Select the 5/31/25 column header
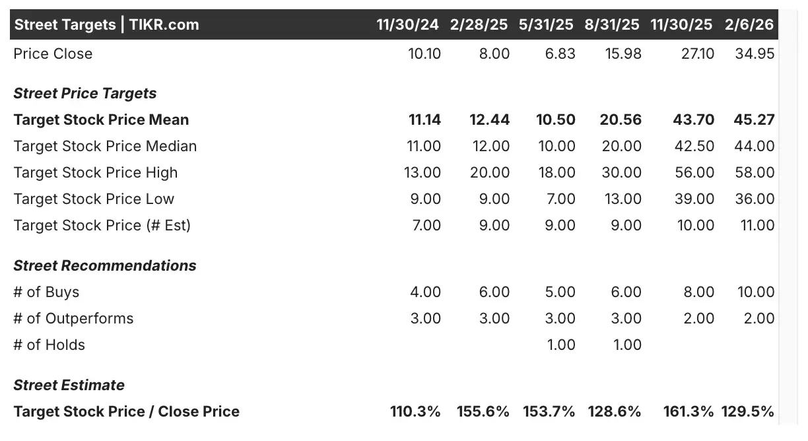808x441 pixels. [547, 24]
